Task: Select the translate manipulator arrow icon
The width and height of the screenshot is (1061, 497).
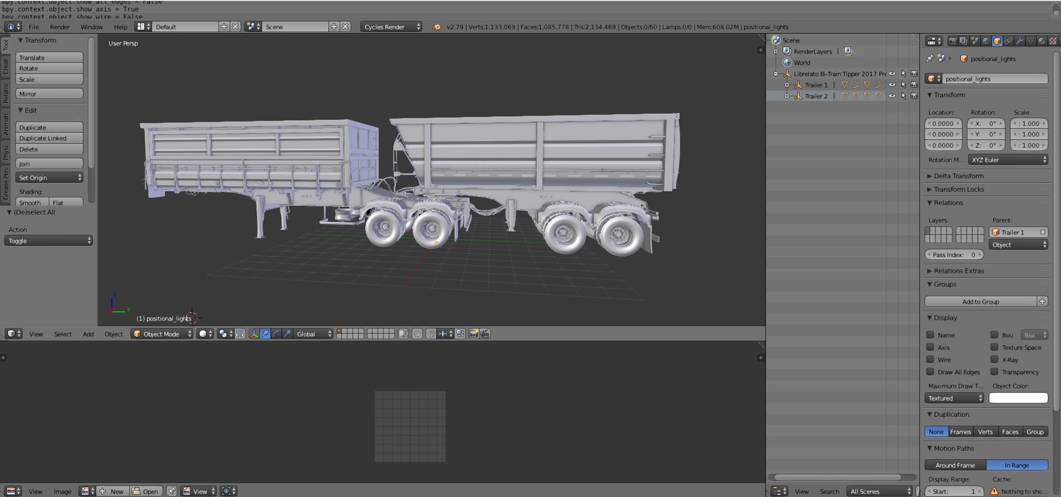Action: pos(265,334)
